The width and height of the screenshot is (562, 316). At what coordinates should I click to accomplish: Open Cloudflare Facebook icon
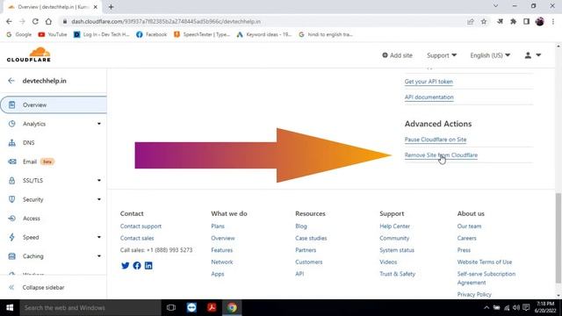tap(137, 265)
